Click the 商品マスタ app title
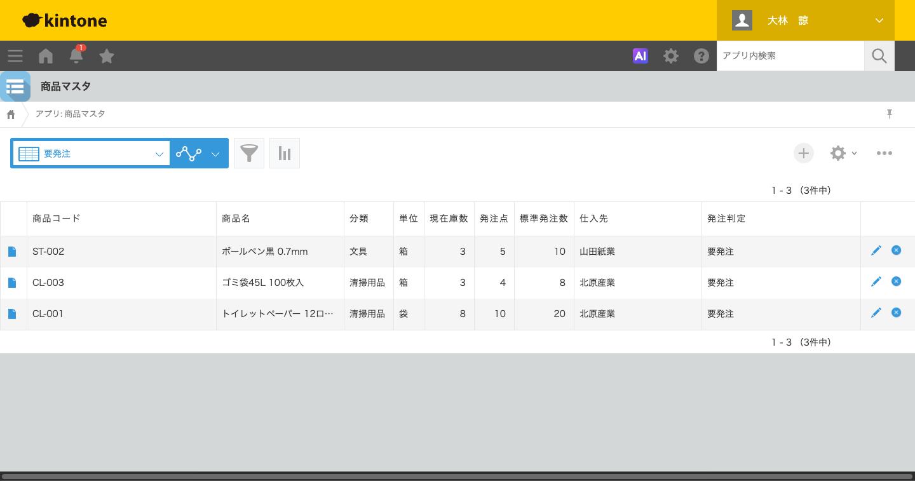The height and width of the screenshot is (481, 915). [x=65, y=86]
